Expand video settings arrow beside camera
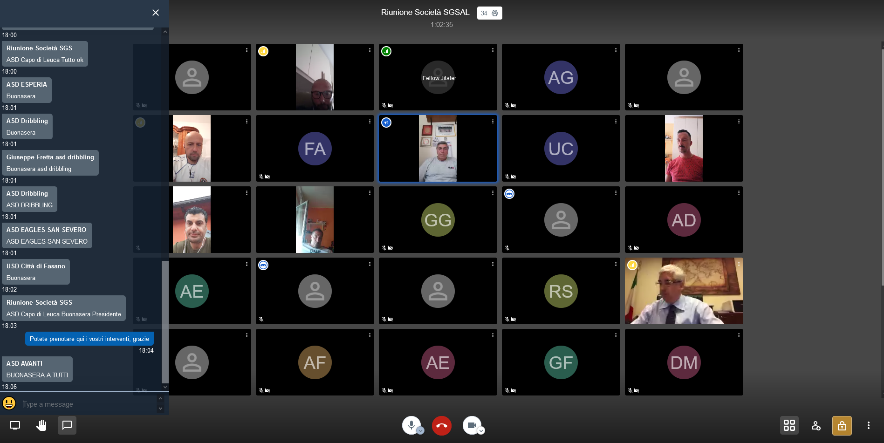This screenshot has height=443, width=884. [481, 431]
